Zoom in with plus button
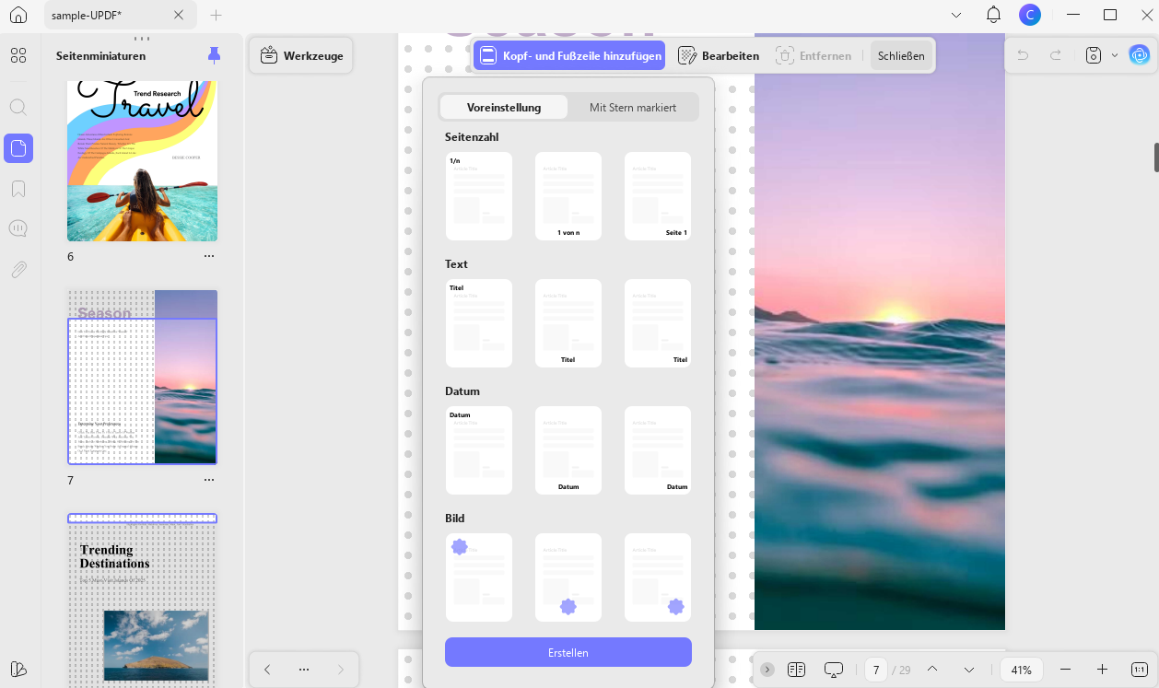Viewport: 1159px width, 688px height. 1102,670
